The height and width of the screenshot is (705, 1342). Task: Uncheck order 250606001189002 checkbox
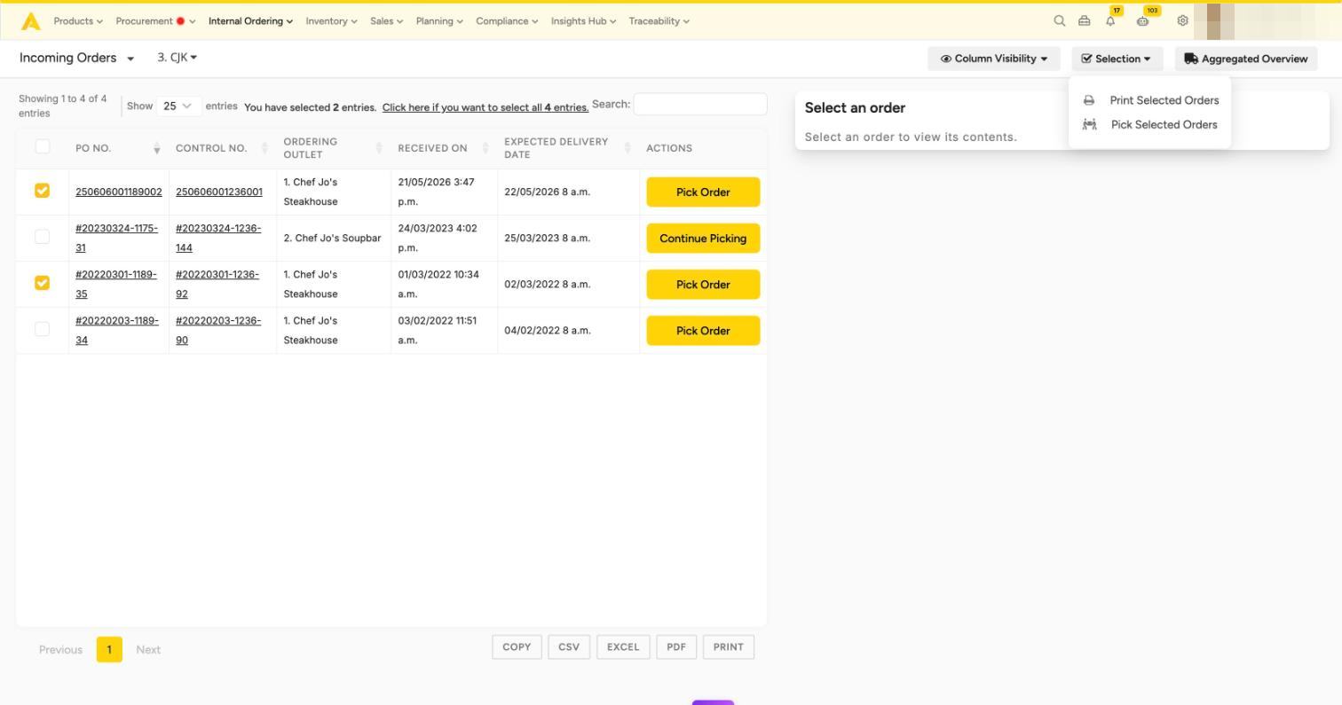42,191
